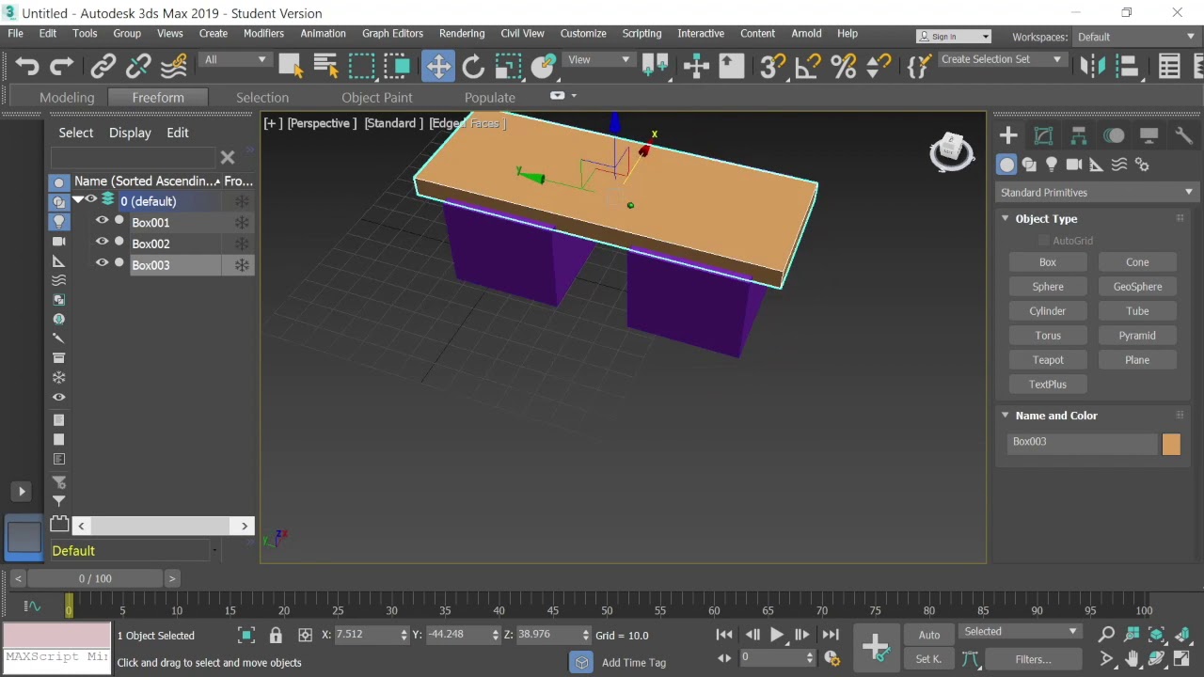Open the Scripting menu
Viewport: 1204px width, 677px height.
click(x=642, y=33)
